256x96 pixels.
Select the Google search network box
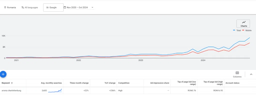(53, 7)
